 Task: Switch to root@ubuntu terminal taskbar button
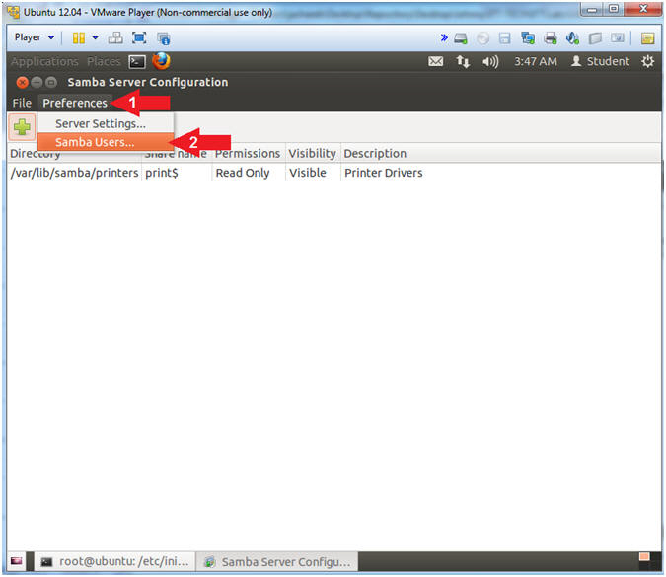pos(114,562)
